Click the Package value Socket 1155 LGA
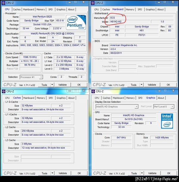 [x=42, y=24]
